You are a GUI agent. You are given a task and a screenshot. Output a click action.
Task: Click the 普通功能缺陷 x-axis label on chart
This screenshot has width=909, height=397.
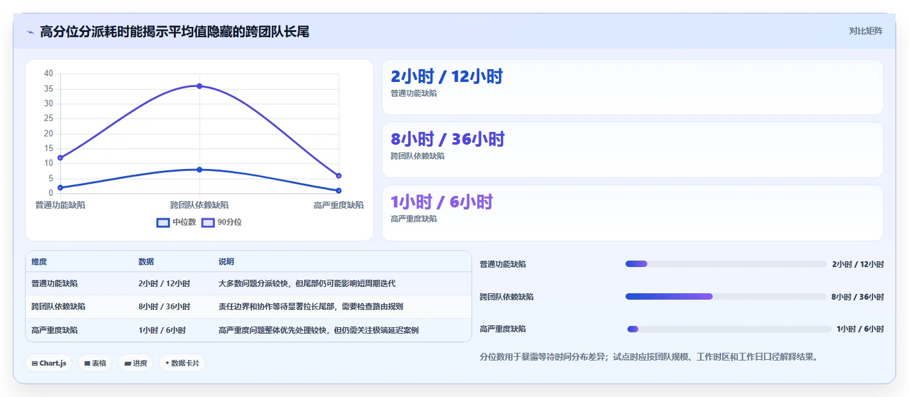coord(60,205)
